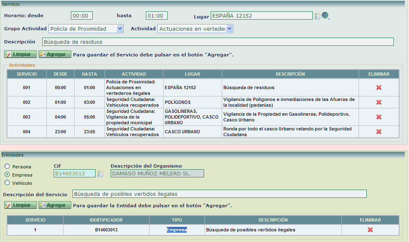Screen dimensions: 409x242
Task: Click the highlighted Empresa cell in the entity table
Action: click(x=177, y=230)
